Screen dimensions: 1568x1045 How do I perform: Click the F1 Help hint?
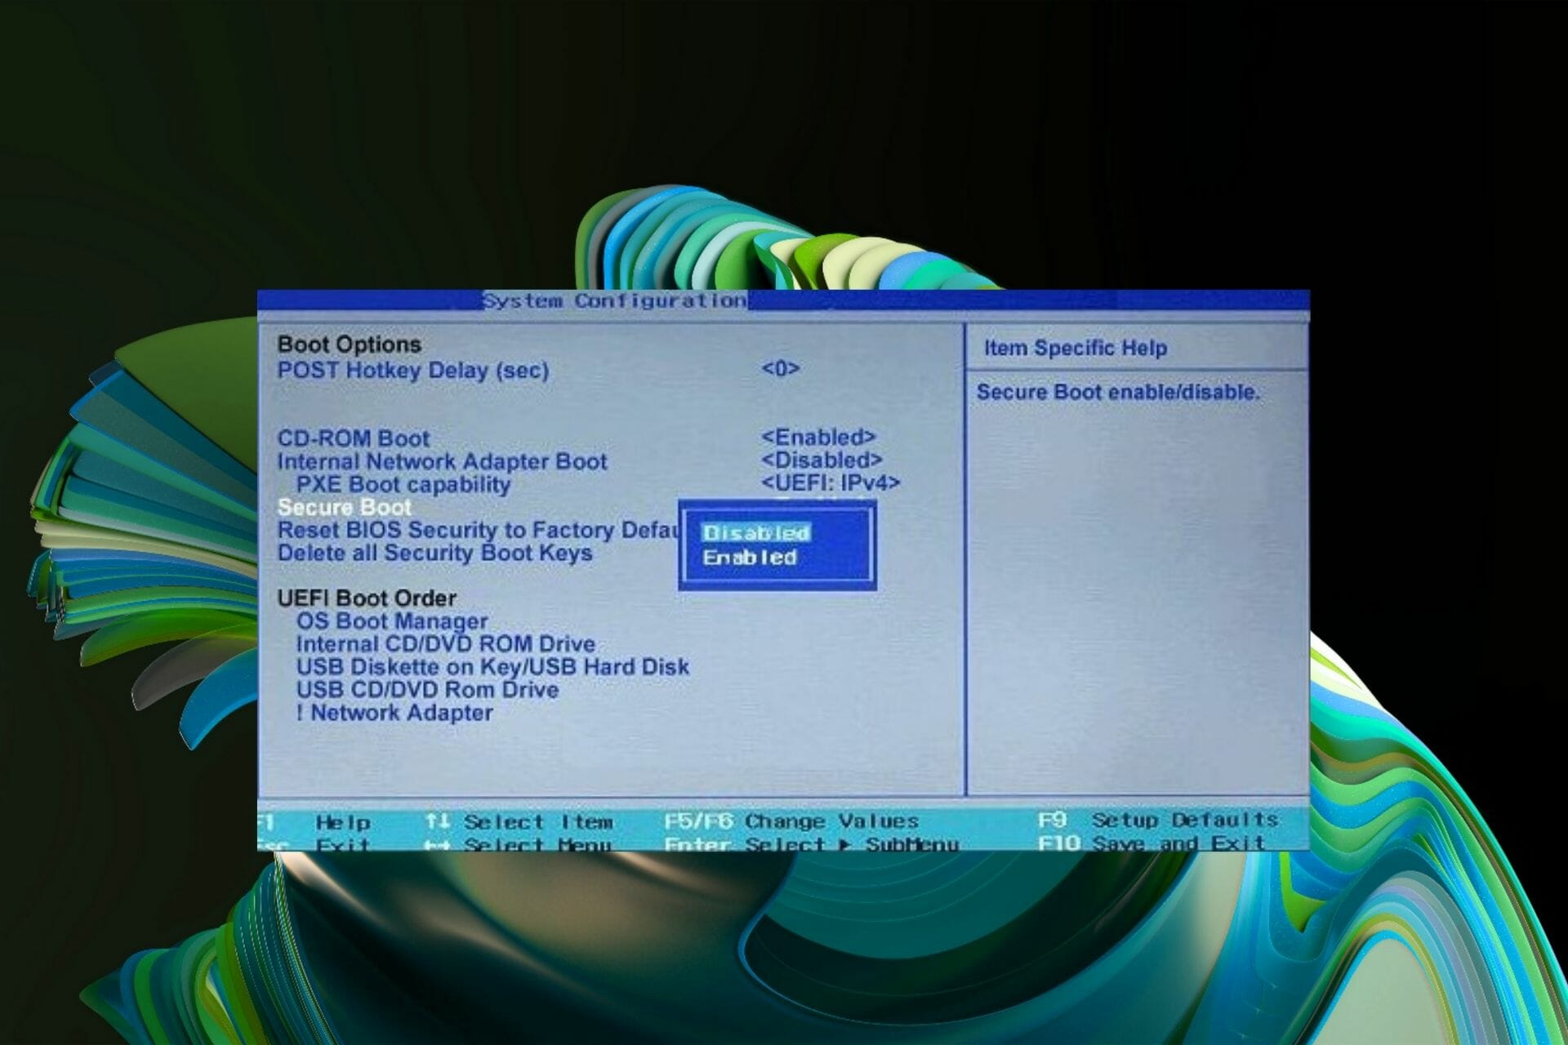pyautogui.click(x=314, y=822)
